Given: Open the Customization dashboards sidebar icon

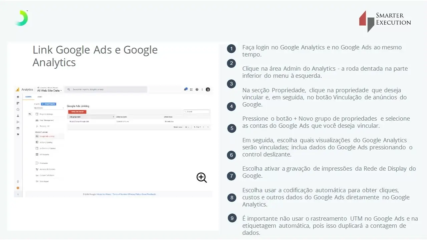Looking at the screenshot, I should (18, 103).
